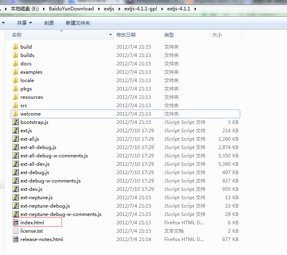
Task: Select the builds folder icon
Action: pyautogui.click(x=16, y=55)
